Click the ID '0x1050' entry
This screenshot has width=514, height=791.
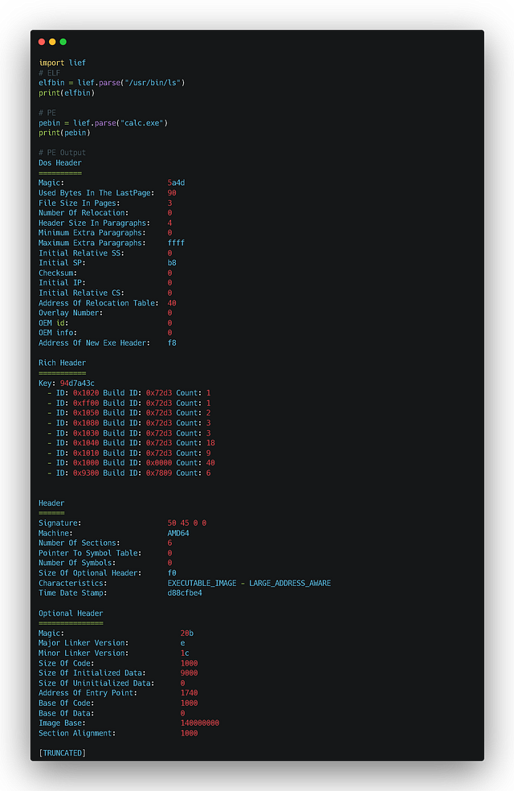pos(129,412)
